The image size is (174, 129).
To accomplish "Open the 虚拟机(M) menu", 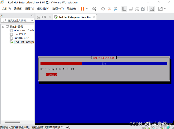I will pyautogui.click(x=43, y=8).
